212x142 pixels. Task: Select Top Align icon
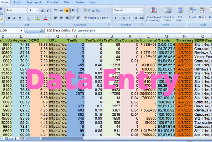coord(56,10)
